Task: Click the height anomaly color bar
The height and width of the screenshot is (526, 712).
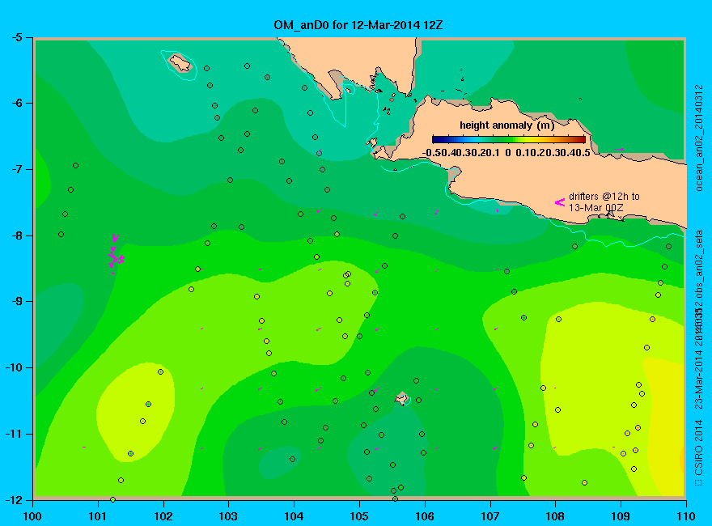Action: (509, 139)
